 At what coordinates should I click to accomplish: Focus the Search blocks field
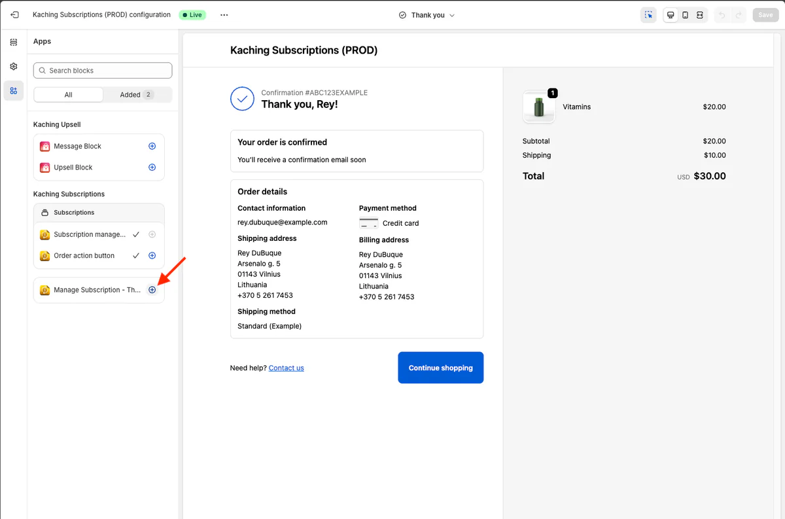point(103,71)
